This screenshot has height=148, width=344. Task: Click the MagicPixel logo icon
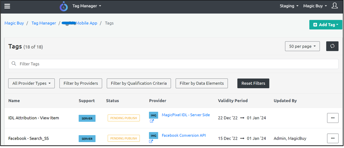point(63,6)
